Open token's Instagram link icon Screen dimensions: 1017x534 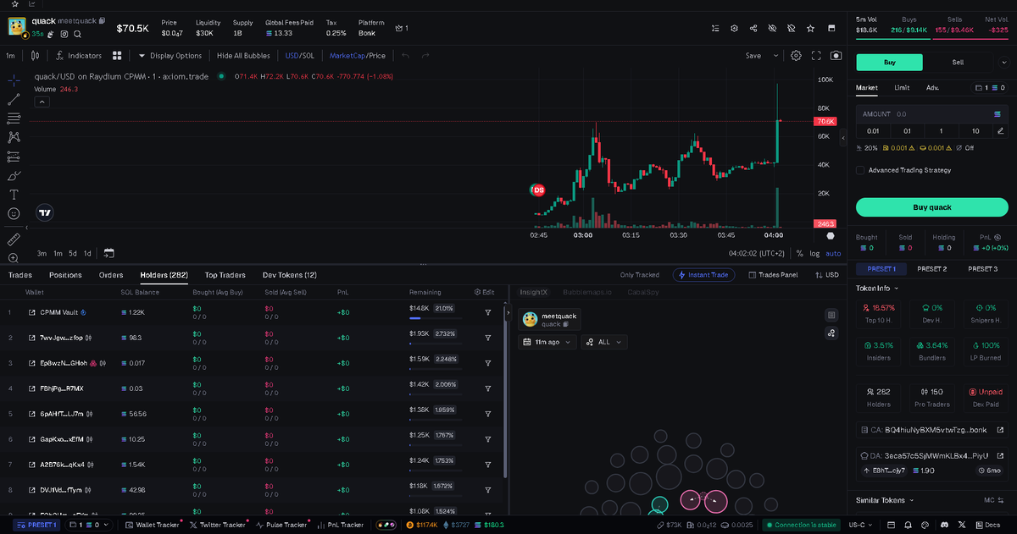click(x=64, y=34)
